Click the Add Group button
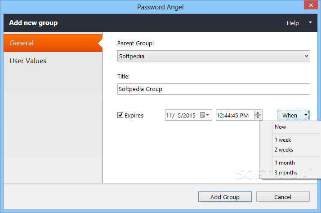321x213 pixels. pos(225,197)
